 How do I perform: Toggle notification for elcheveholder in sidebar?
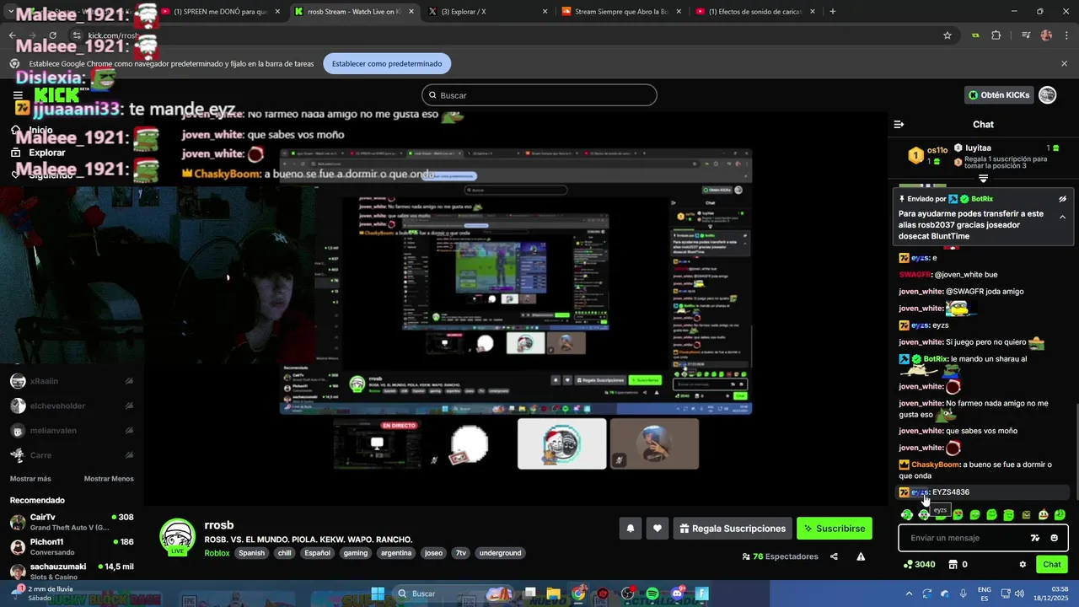point(129,406)
